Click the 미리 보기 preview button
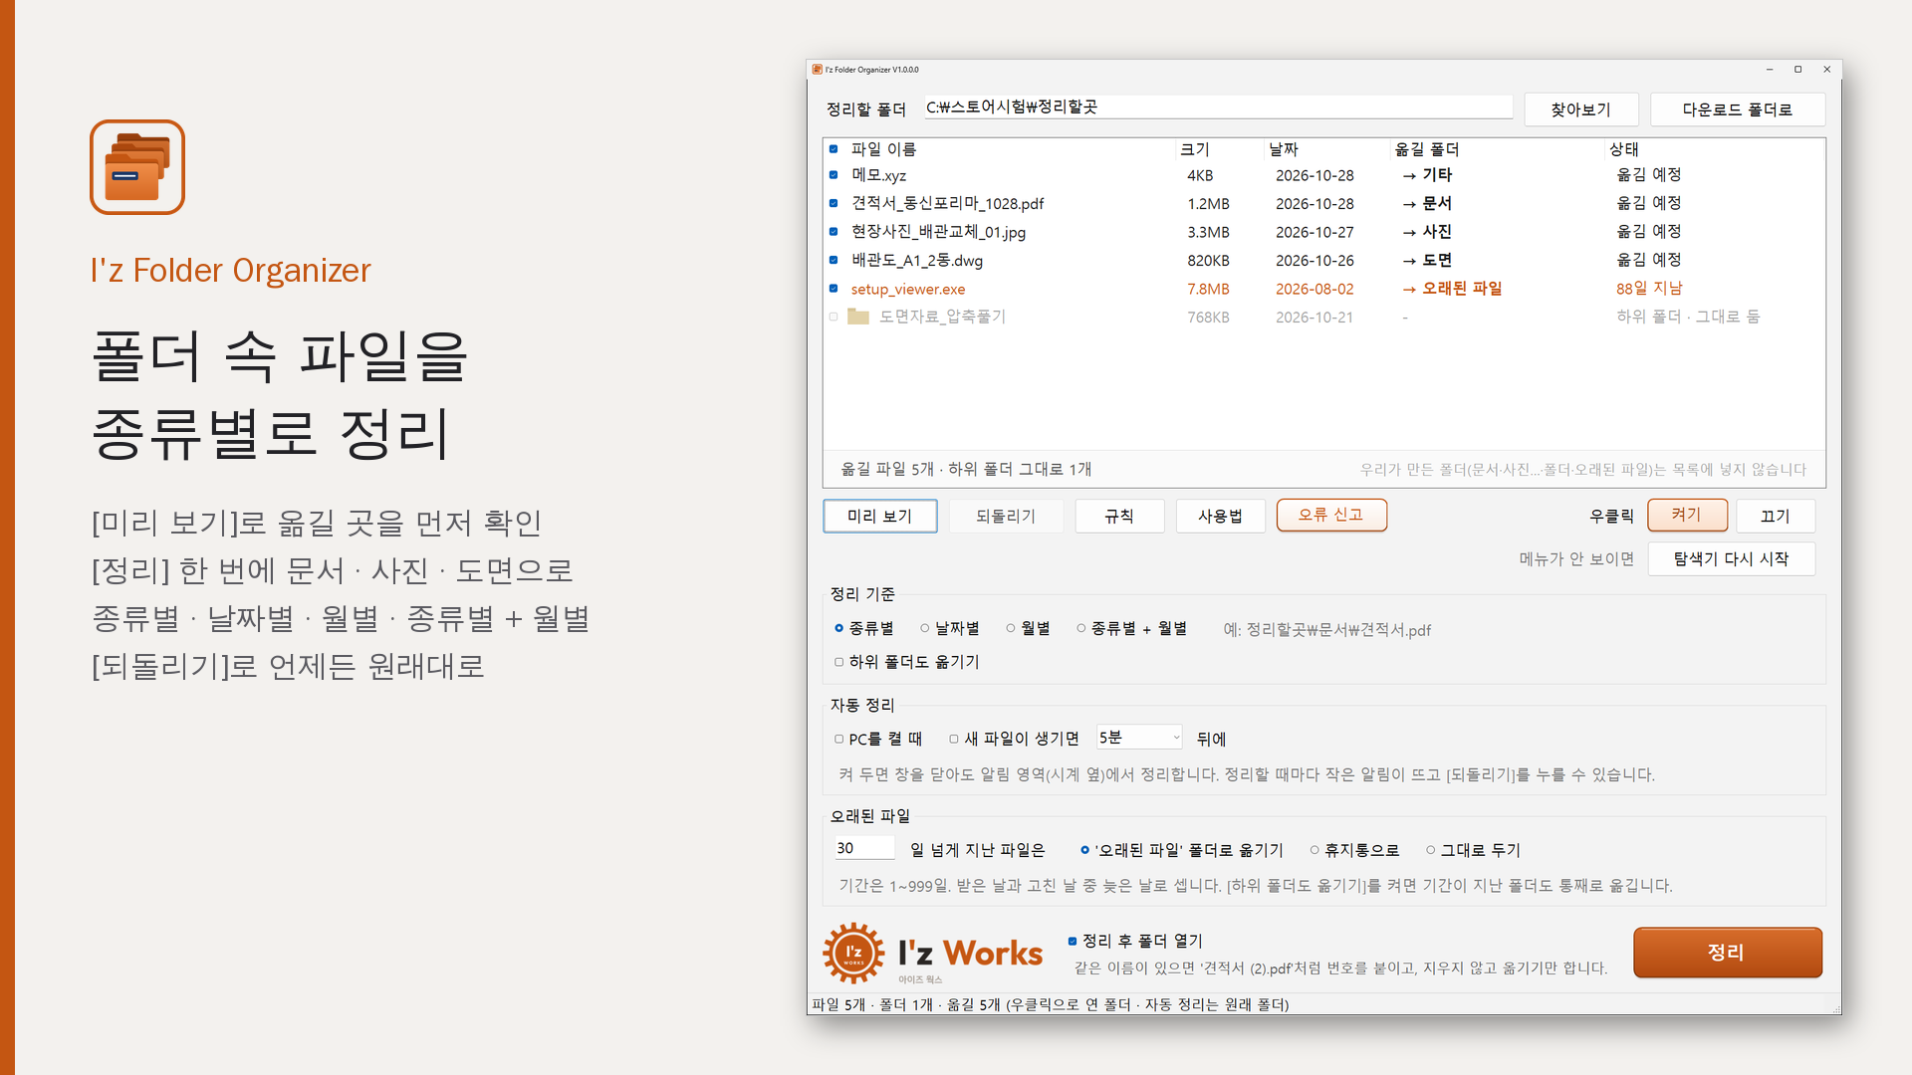Viewport: 1912px width, 1075px height. (x=880, y=516)
